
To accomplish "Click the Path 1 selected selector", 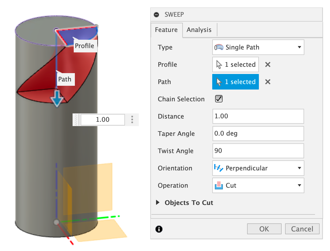I will [236, 82].
